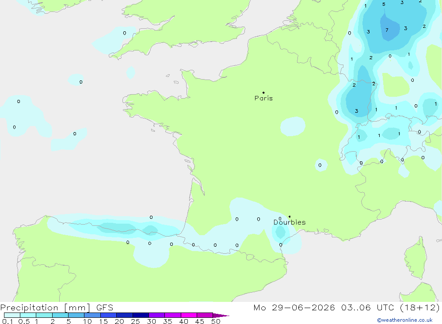Image resolution: width=442 pixels, height=324 pixels.
Task: Click the '(18+12)' forecast run text
Action: click(x=420, y=307)
